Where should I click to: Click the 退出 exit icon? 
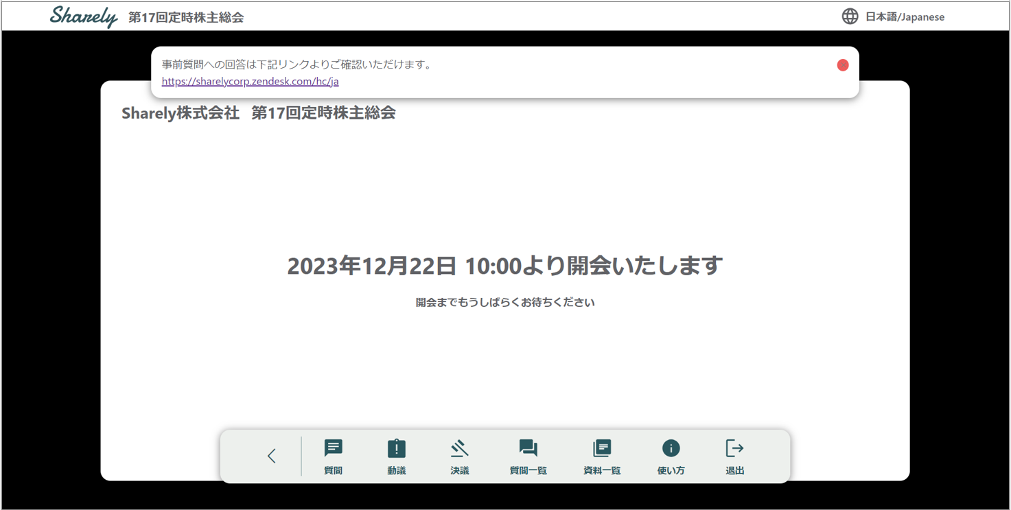pyautogui.click(x=734, y=449)
